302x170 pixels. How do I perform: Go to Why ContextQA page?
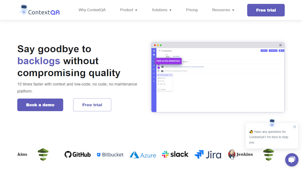pos(92,10)
